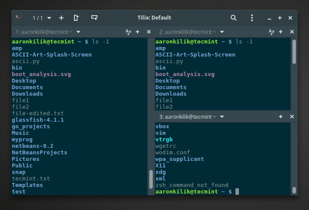Open the search (magnifier) in header bar
The width and height of the screenshot is (309, 210).
click(234, 18)
